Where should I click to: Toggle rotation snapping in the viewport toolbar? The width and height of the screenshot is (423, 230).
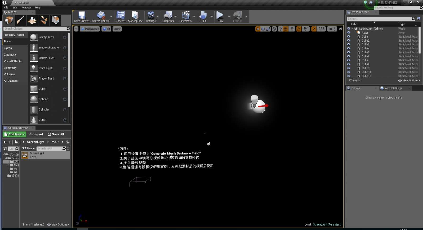point(299,29)
